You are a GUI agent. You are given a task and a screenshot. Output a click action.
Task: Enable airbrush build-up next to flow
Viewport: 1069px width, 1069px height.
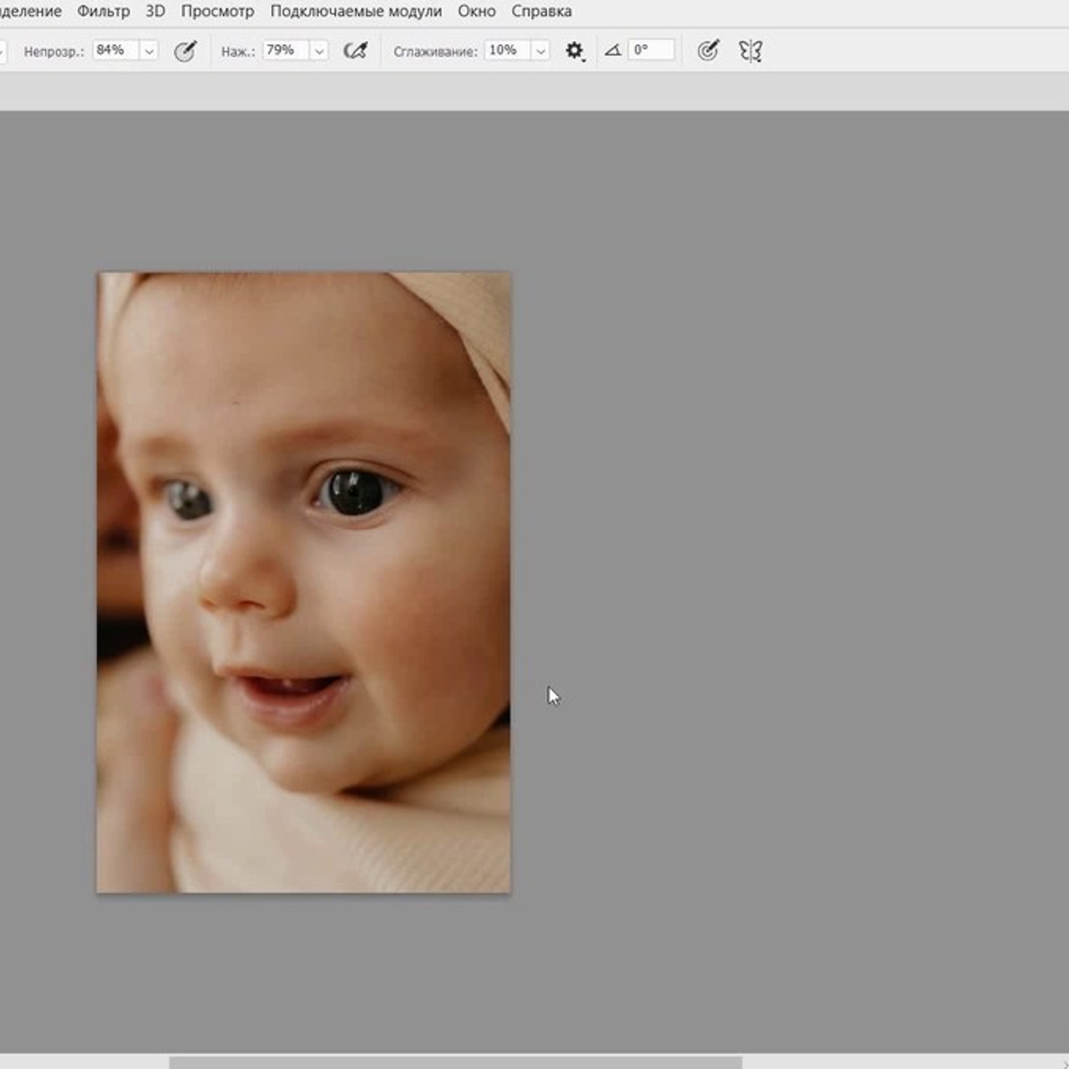(355, 51)
